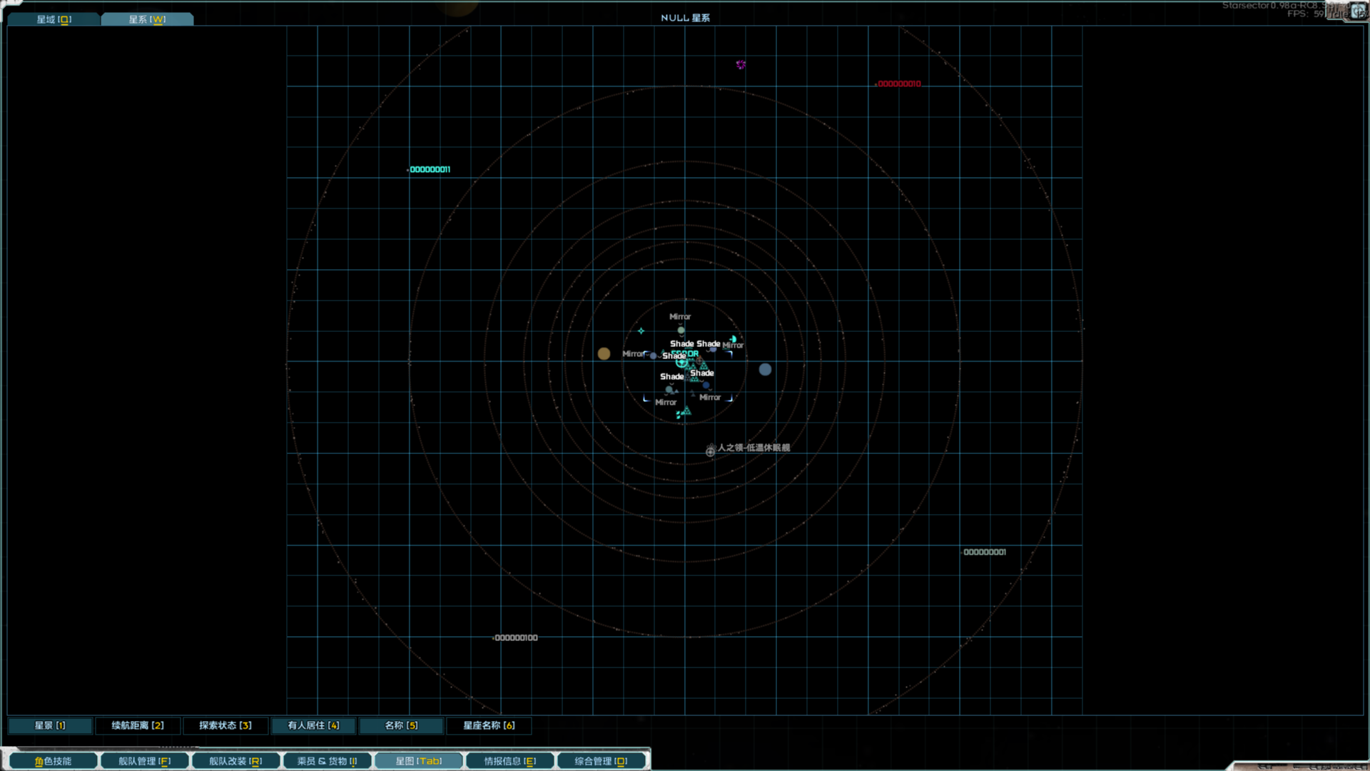Open 舰队管理 [F] from the bottom bar
Viewport: 1370px width, 771px height.
144,760
